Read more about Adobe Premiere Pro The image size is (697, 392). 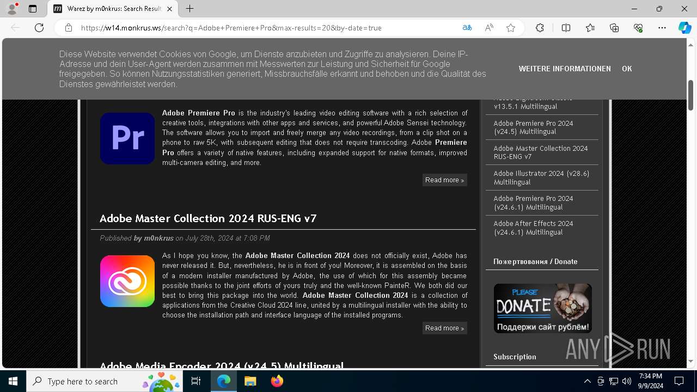pyautogui.click(x=444, y=180)
